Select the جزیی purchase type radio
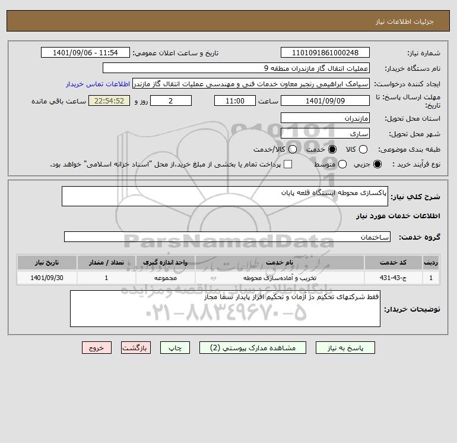The height and width of the screenshot is (443, 457). (x=377, y=164)
